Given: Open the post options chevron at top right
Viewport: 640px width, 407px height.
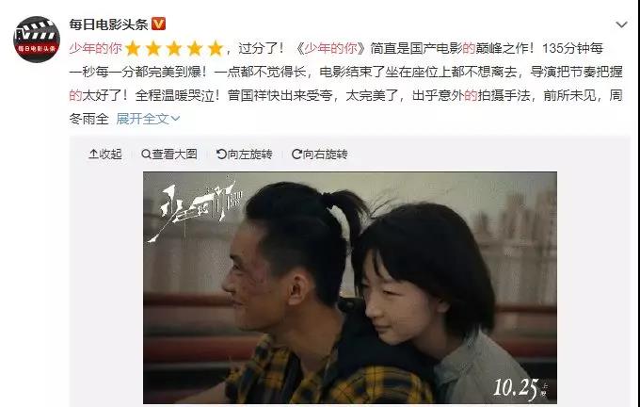Looking at the screenshot, I should [x=621, y=24].
